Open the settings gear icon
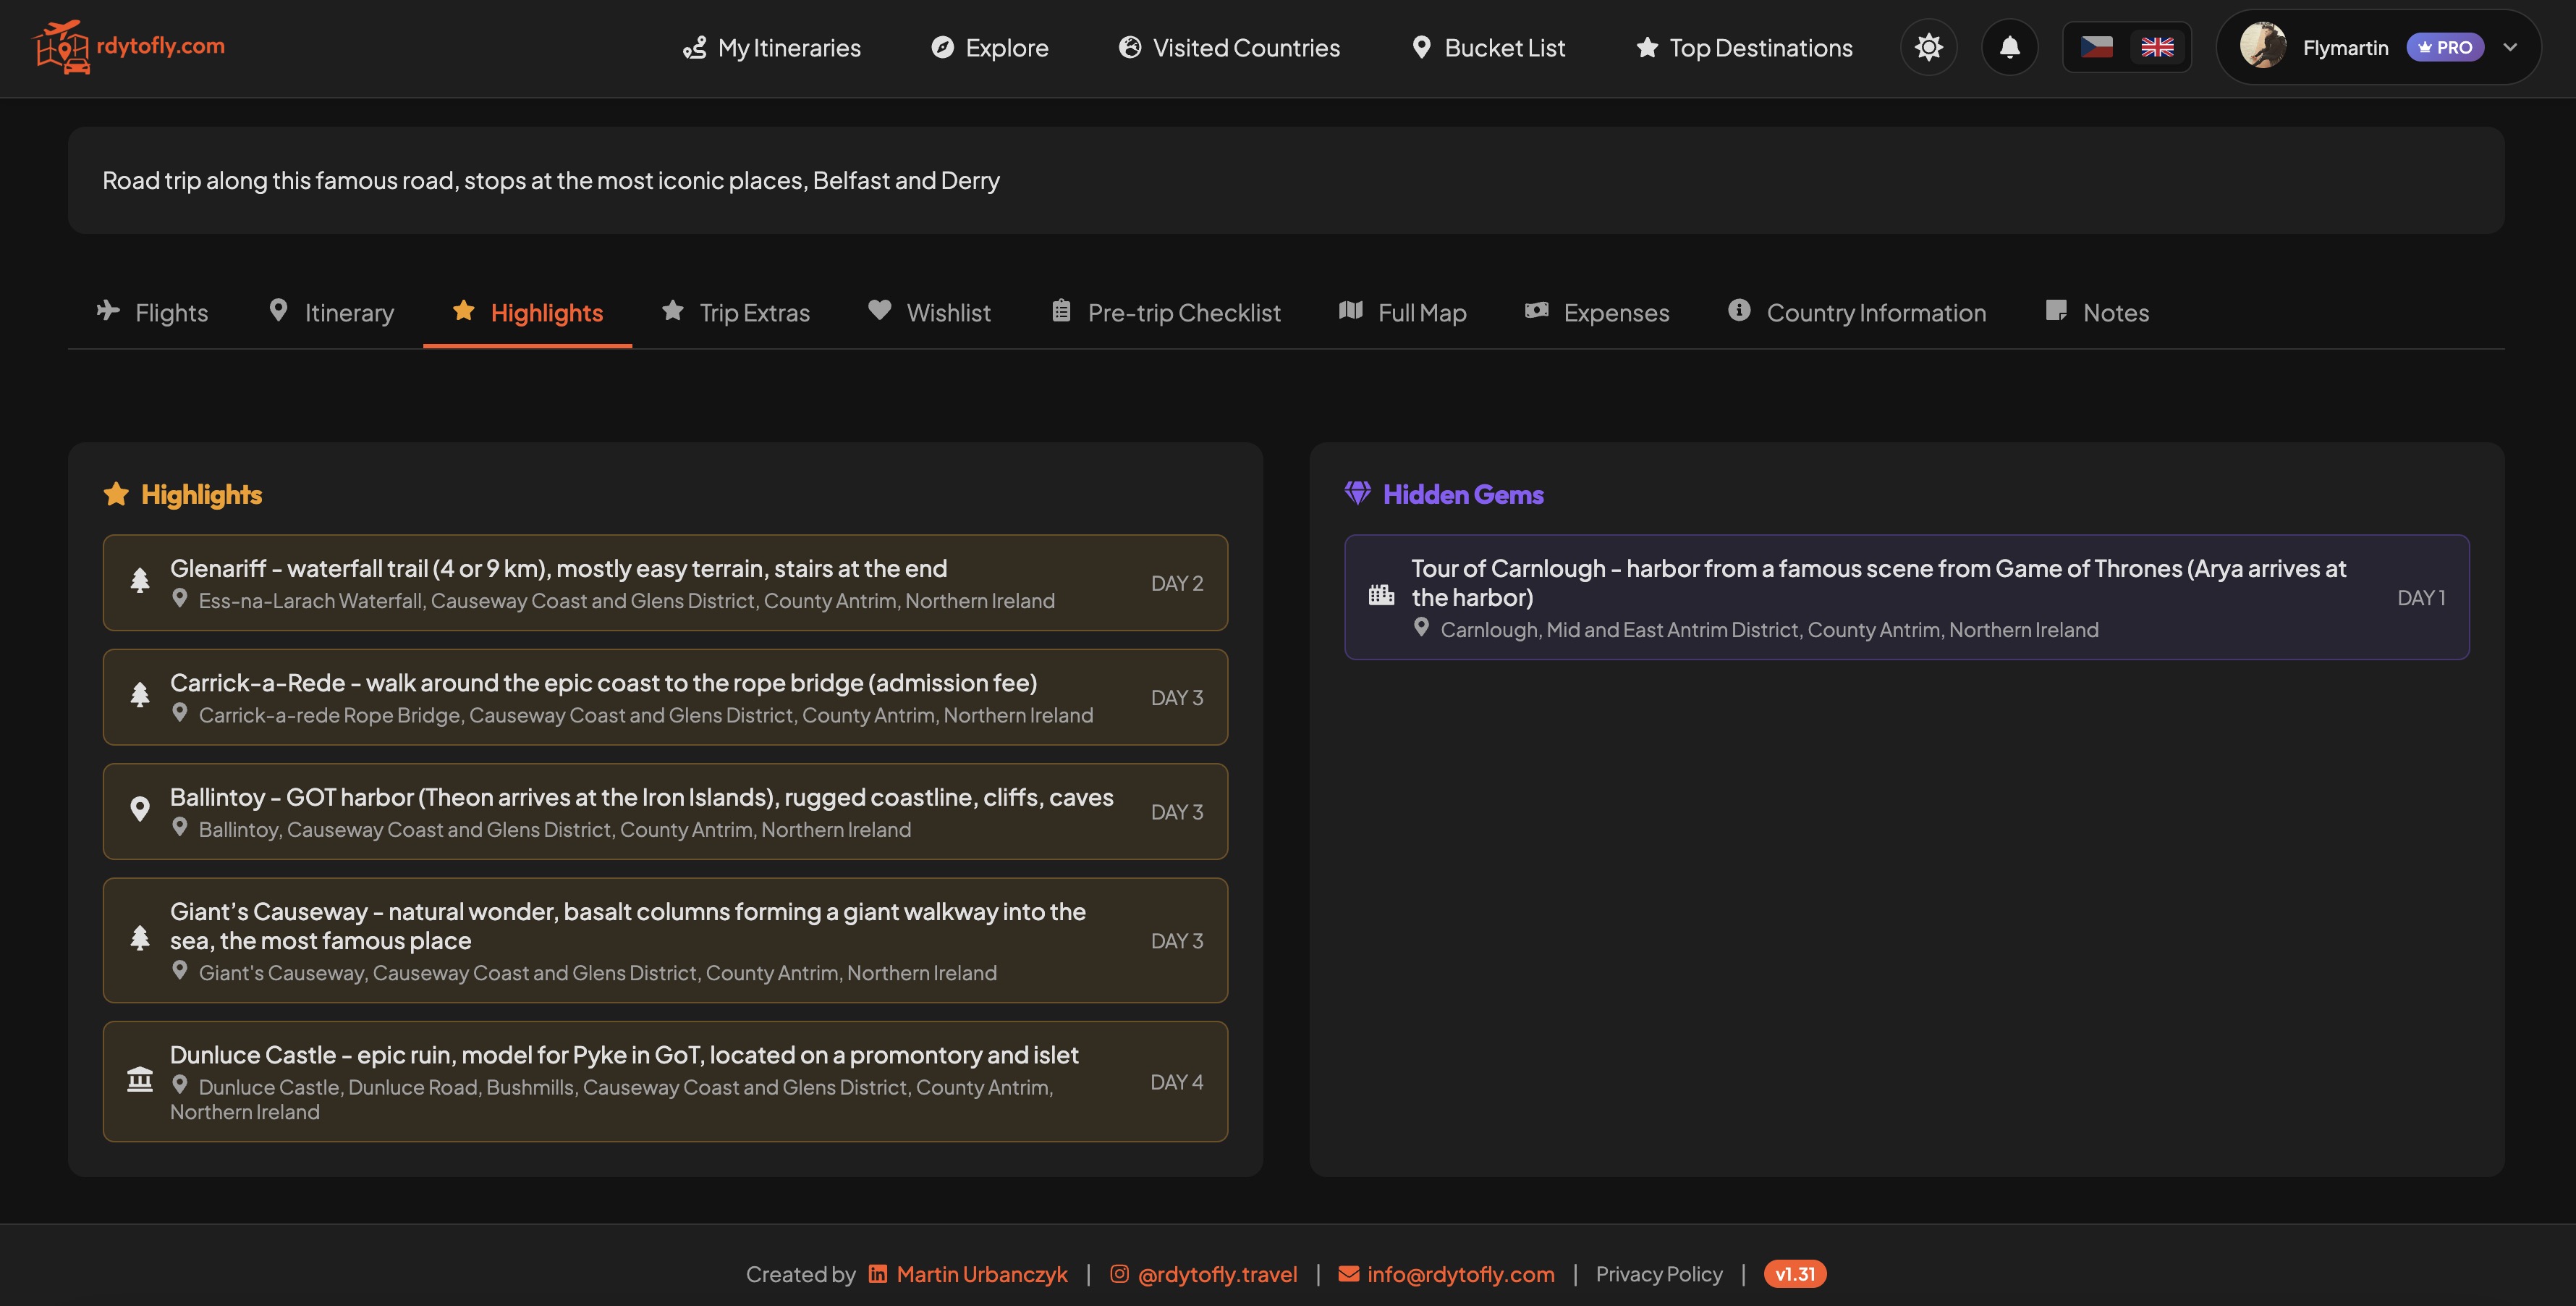The width and height of the screenshot is (2576, 1306). (x=1928, y=47)
